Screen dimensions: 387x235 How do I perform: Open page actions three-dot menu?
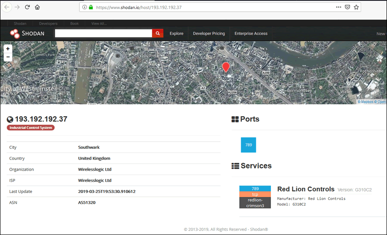click(x=339, y=7)
